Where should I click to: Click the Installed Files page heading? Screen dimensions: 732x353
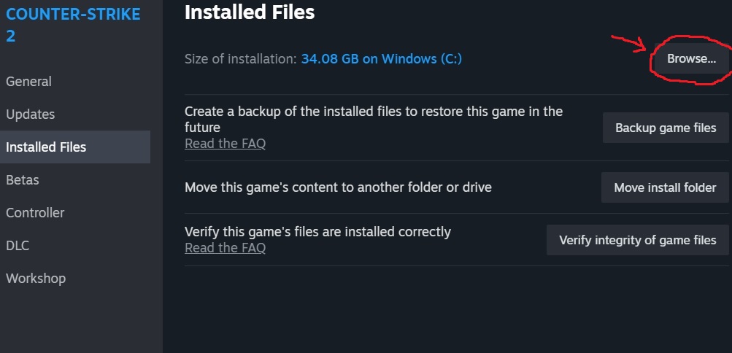pyautogui.click(x=250, y=12)
